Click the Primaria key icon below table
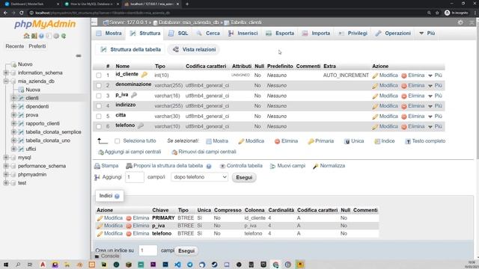 pos(311,141)
